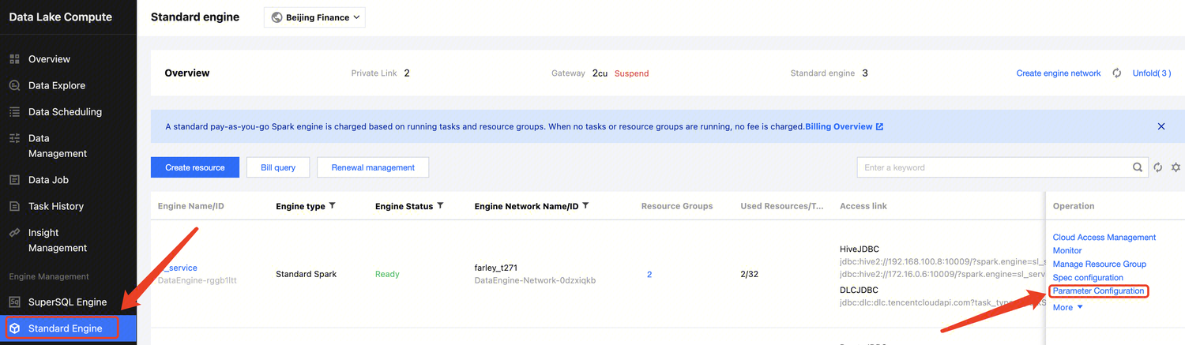Click the Create resource button
Image resolution: width=1185 pixels, height=345 pixels.
(x=194, y=167)
